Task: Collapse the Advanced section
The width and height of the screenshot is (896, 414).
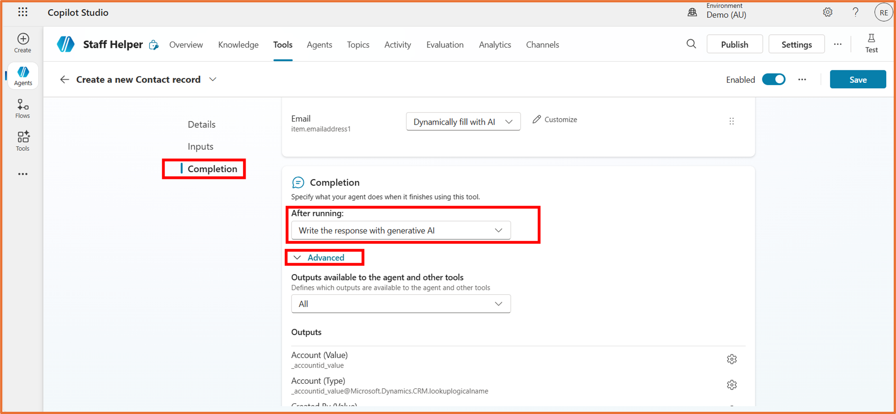Action: click(x=320, y=258)
